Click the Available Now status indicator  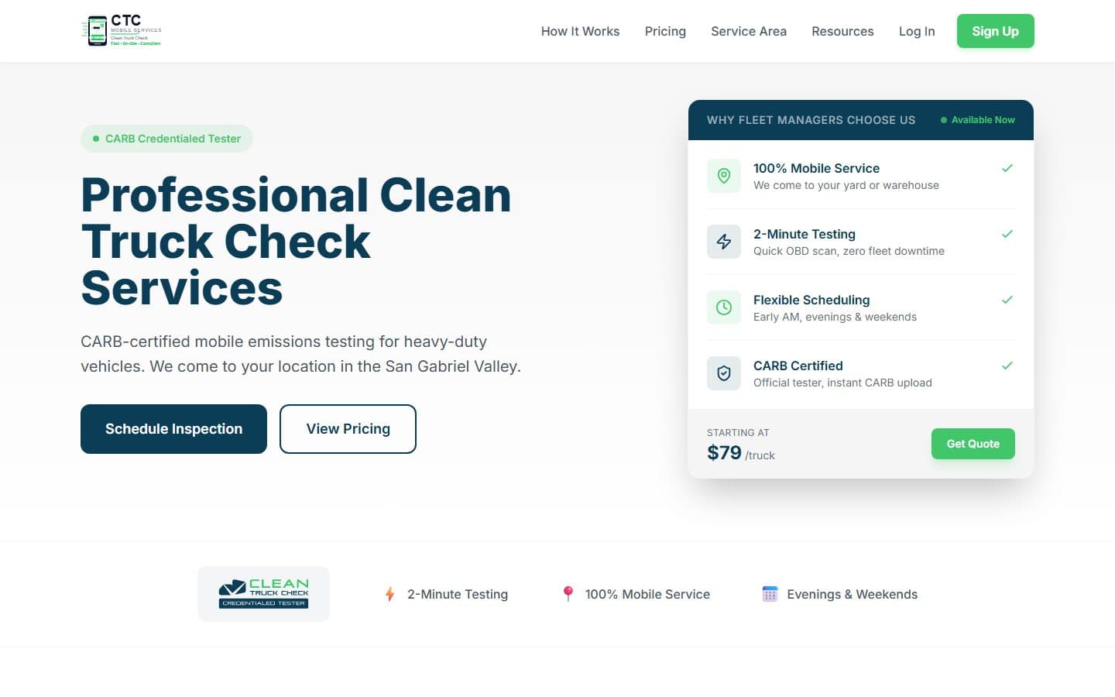click(977, 120)
